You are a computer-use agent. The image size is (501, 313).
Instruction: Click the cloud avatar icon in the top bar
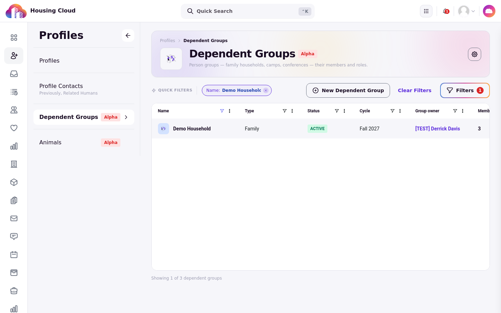[x=489, y=11]
